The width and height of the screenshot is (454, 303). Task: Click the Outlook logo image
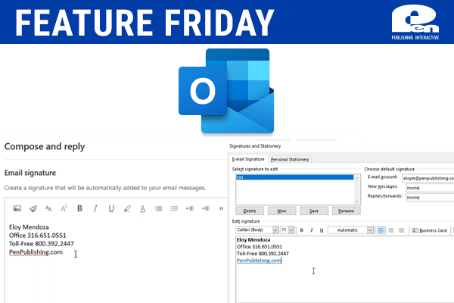click(226, 91)
